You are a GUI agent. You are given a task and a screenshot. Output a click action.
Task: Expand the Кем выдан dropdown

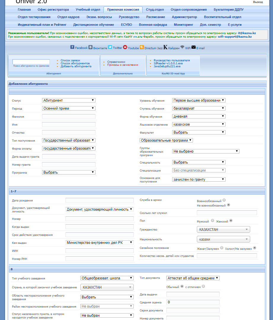pos(99,242)
